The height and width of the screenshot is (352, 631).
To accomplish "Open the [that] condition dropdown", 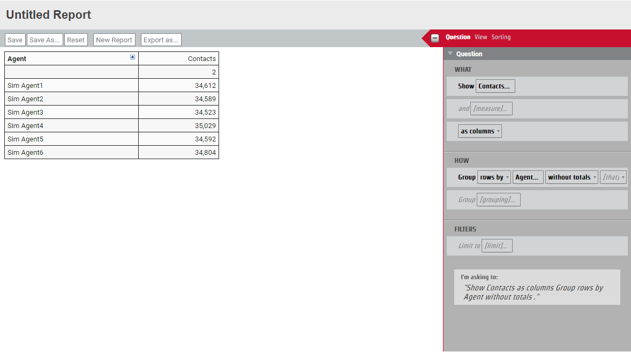I will tap(613, 177).
